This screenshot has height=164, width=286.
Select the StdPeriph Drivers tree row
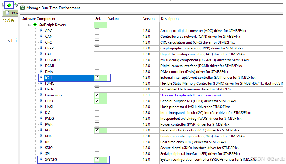pyautogui.click(x=52, y=25)
